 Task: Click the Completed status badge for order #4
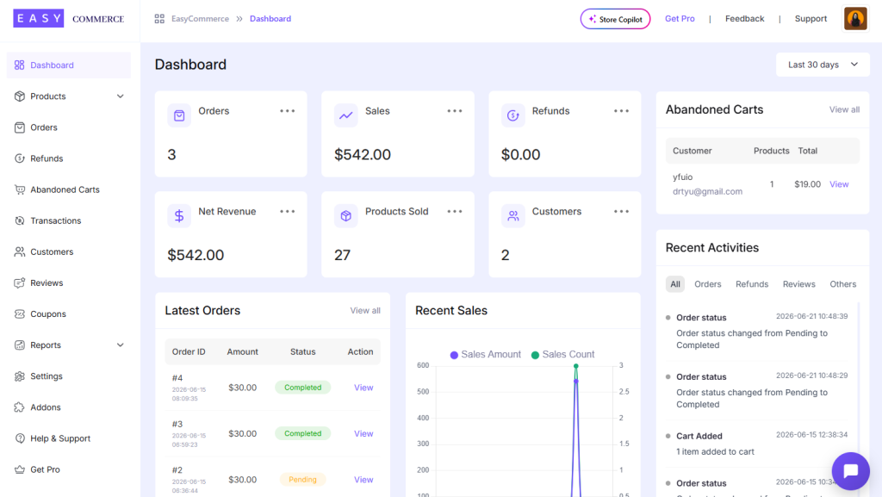point(302,388)
